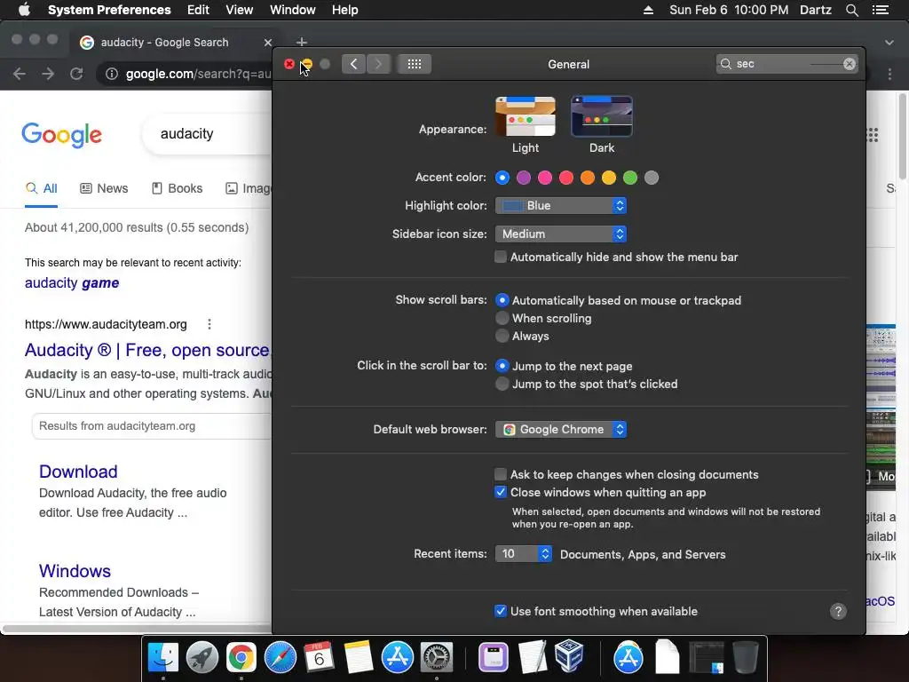The width and height of the screenshot is (909, 682).
Task: Select 'Always' show scroll bars option
Action: click(x=502, y=336)
